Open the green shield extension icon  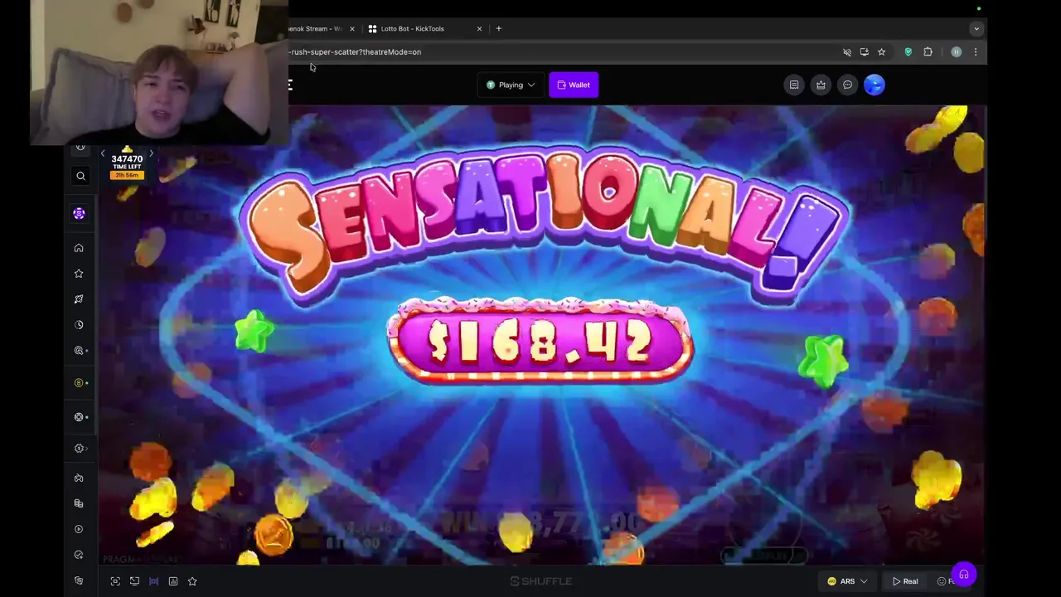tap(908, 51)
